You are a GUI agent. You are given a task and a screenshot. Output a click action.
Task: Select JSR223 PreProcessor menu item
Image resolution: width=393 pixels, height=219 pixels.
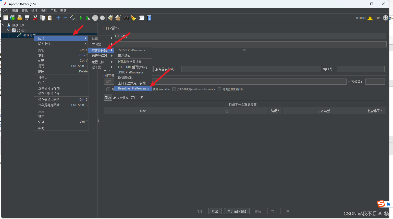(133, 50)
